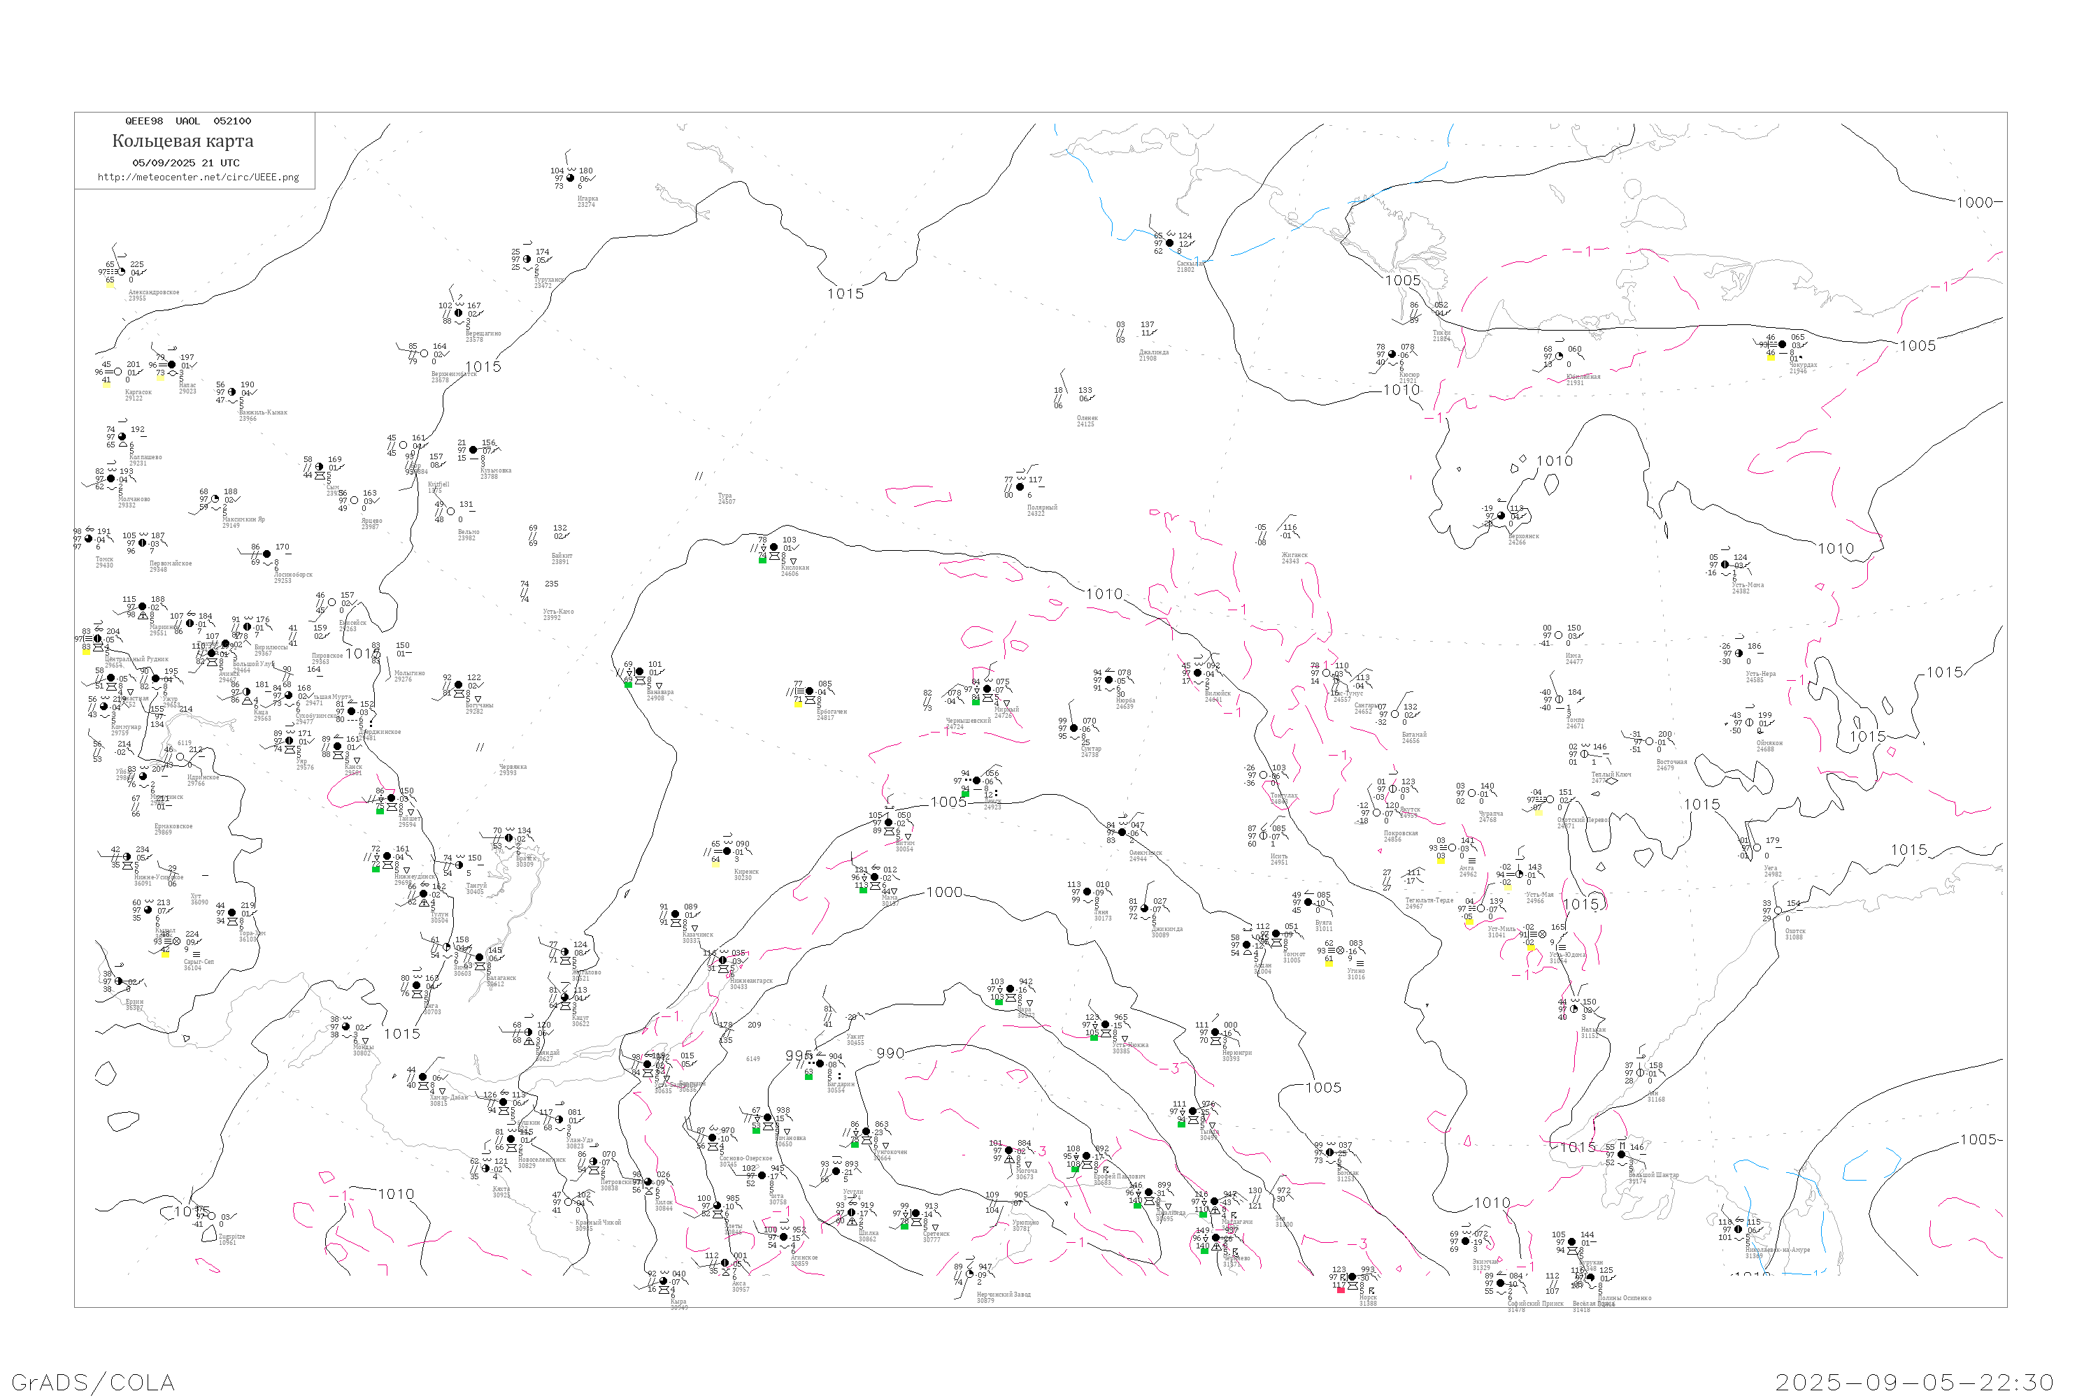Click the Чокурдах station filled circle symbol

1783,344
